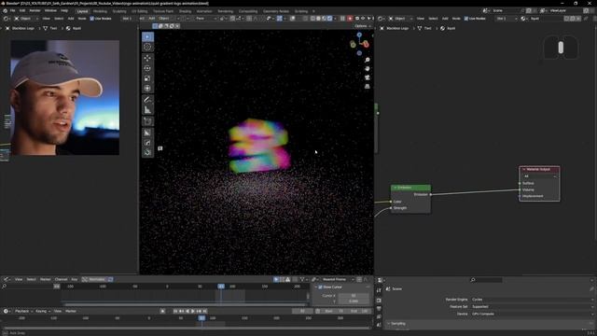
Task: Select the Transform tool
Action: (147, 89)
